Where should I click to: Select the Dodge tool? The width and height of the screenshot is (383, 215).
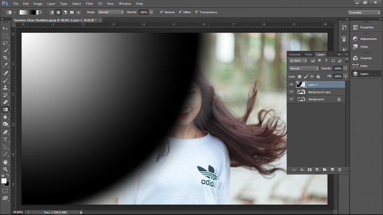[5, 124]
